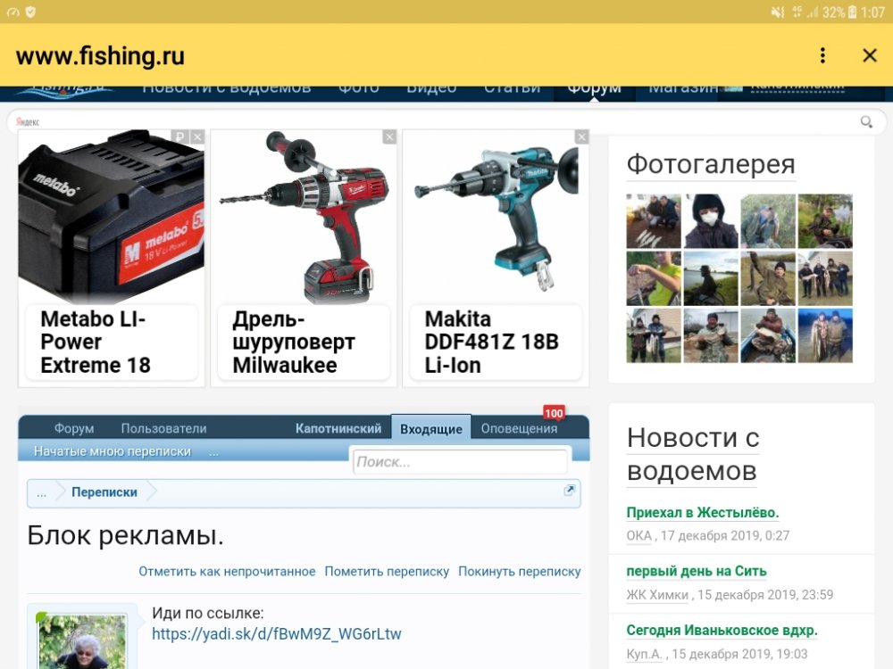Expand the breadcrumb ellipsis before Переписки
This screenshot has height=669, width=893.
click(x=42, y=492)
